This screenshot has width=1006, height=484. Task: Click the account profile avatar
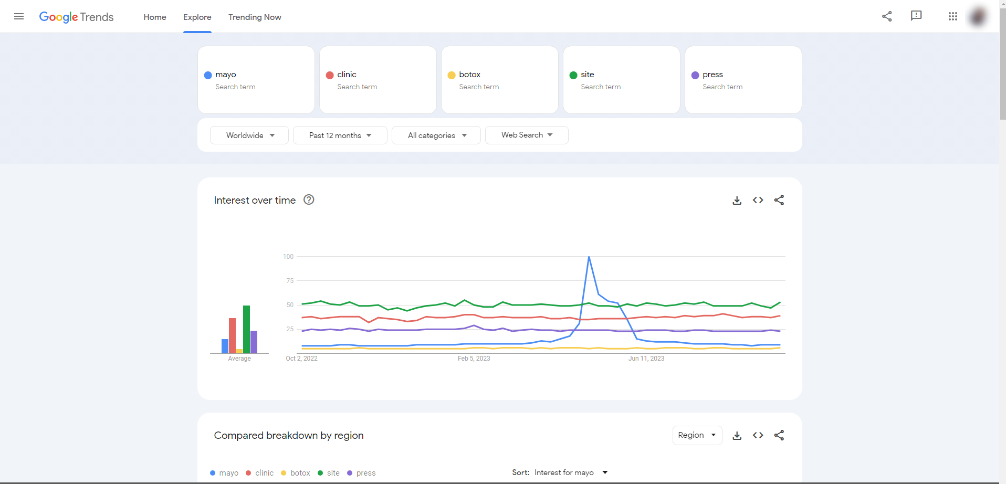tap(978, 16)
